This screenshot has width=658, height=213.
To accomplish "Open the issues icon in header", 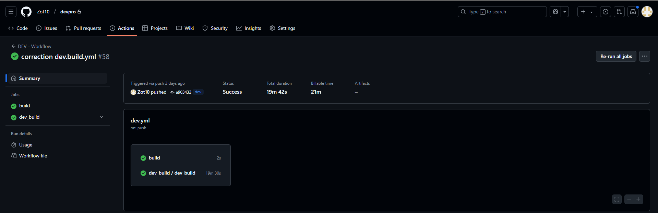I will point(606,12).
